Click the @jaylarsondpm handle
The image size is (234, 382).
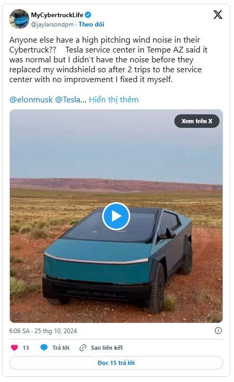click(x=52, y=24)
